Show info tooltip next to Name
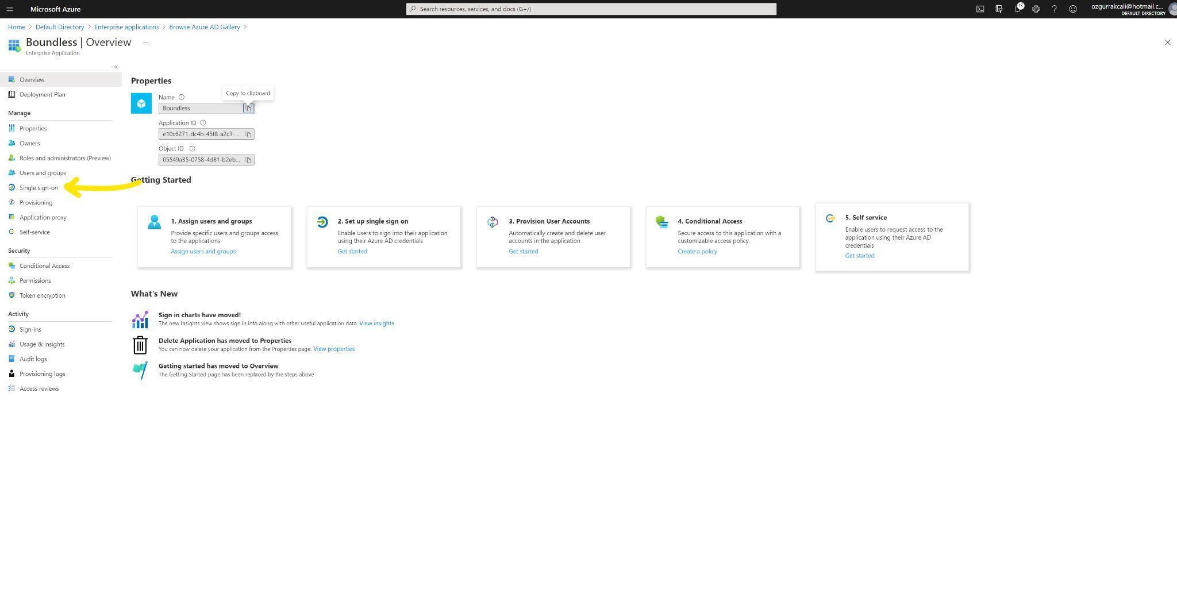Screen dimensions: 1177x589 [181, 97]
